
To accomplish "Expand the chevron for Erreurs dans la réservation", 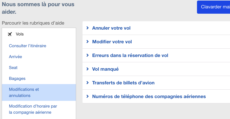I will (x=88, y=55).
